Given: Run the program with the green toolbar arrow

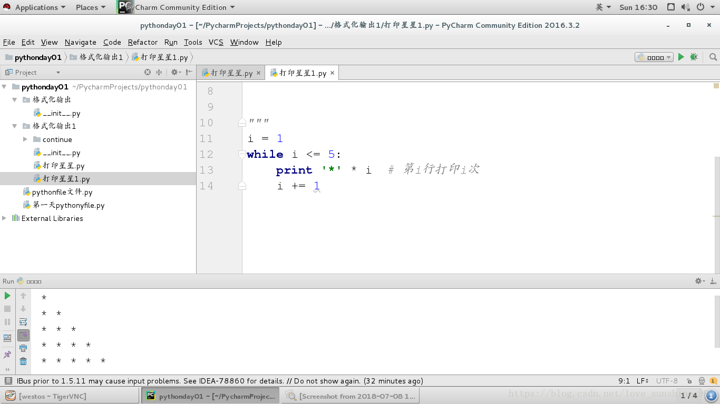Looking at the screenshot, I should [681, 57].
